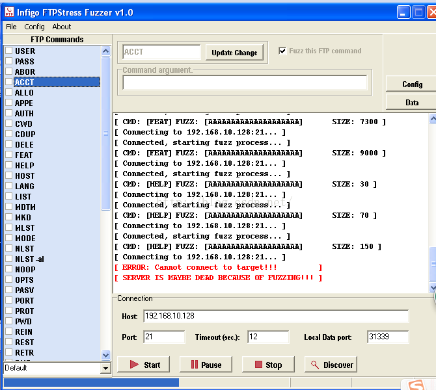Image resolution: width=436 pixels, height=390 pixels.
Task: Click the red ERROR Cannot connect log line
Action: [x=219, y=267]
